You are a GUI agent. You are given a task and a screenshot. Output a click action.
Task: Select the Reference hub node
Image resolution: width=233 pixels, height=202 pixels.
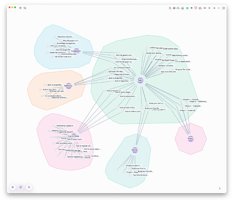tap(69, 86)
